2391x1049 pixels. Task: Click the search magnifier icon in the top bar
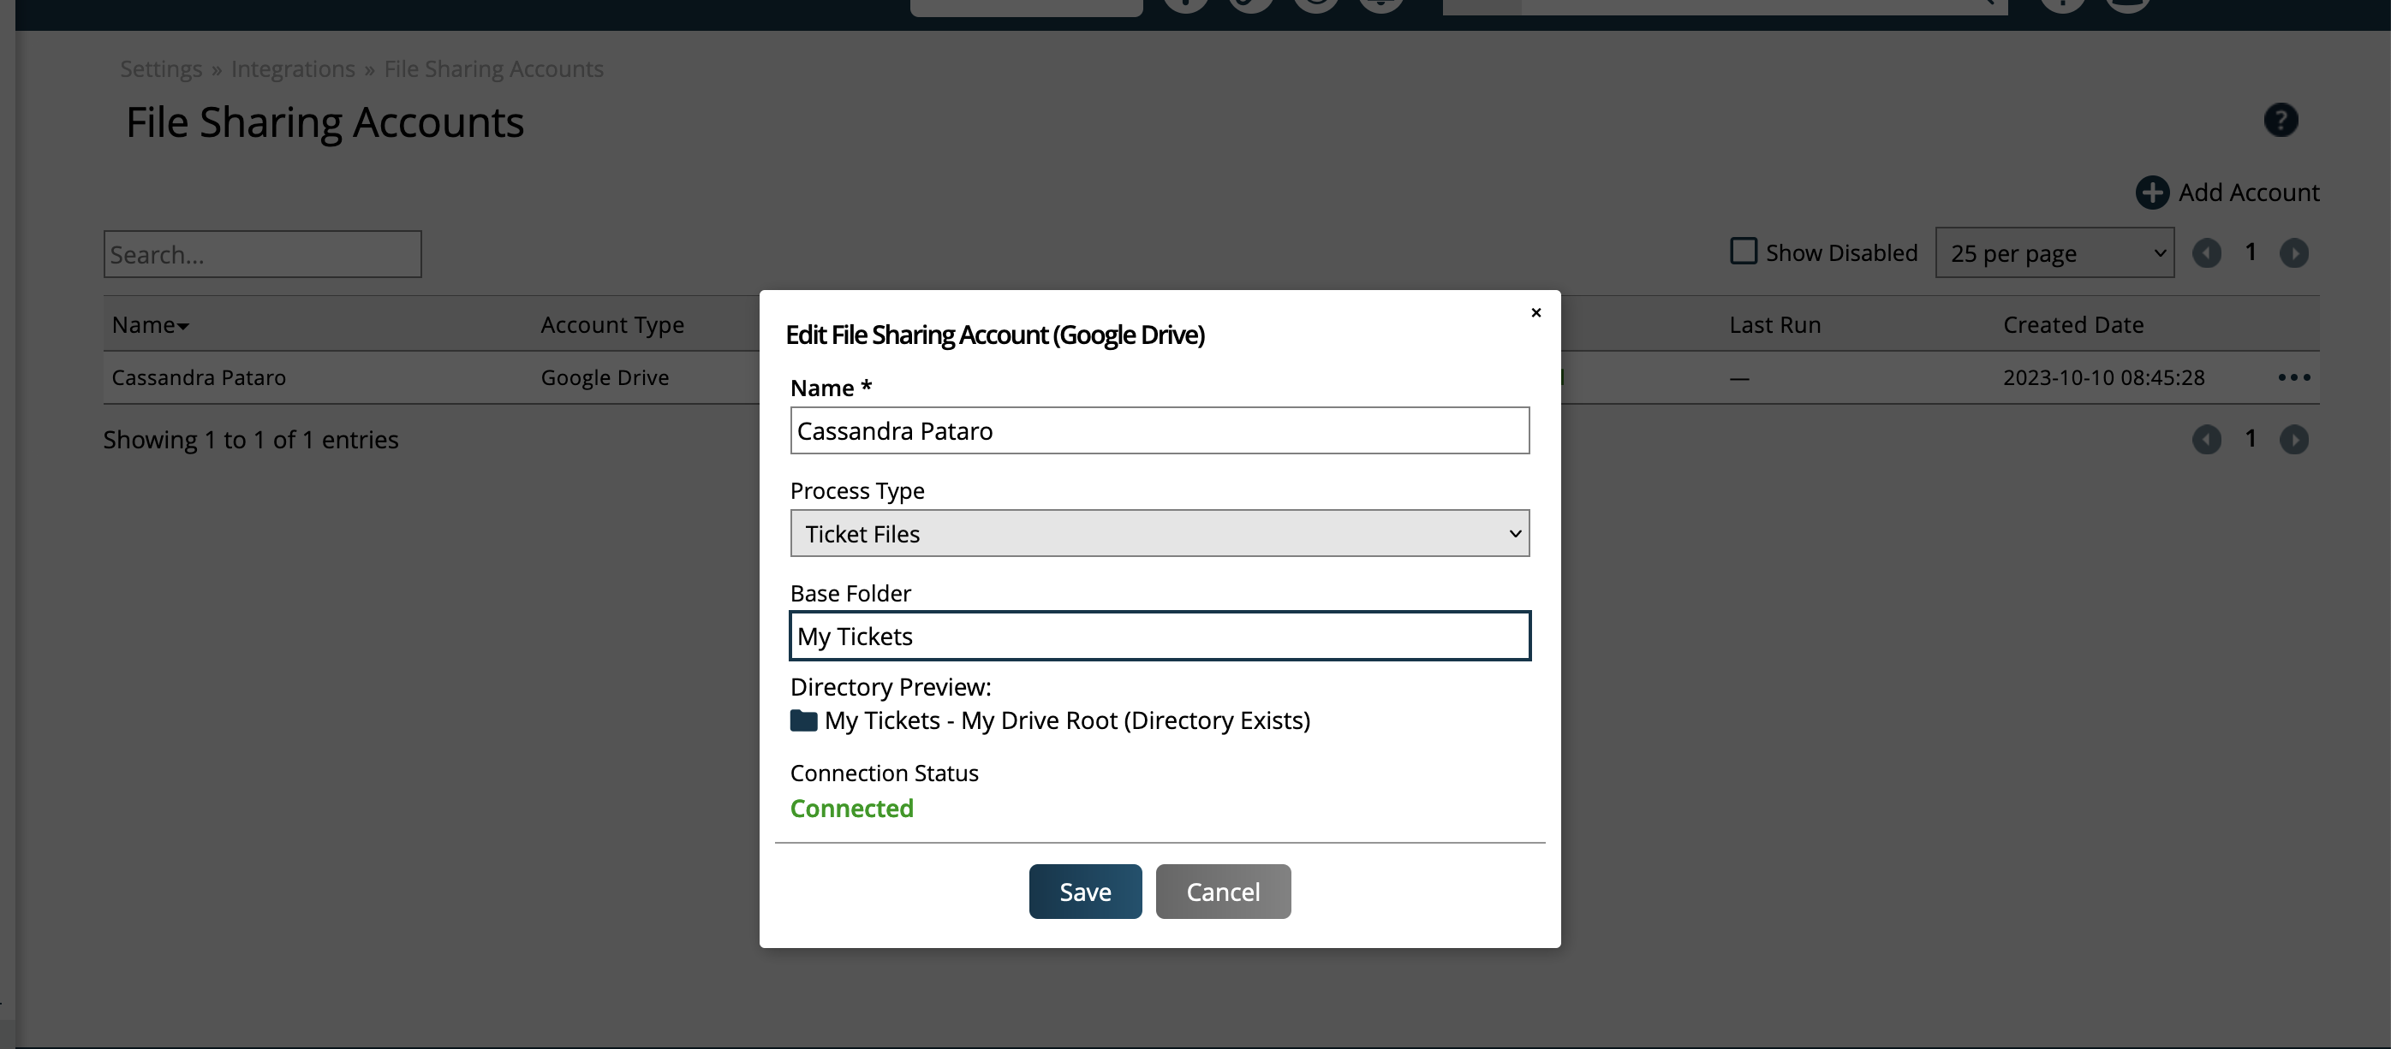click(x=1984, y=2)
